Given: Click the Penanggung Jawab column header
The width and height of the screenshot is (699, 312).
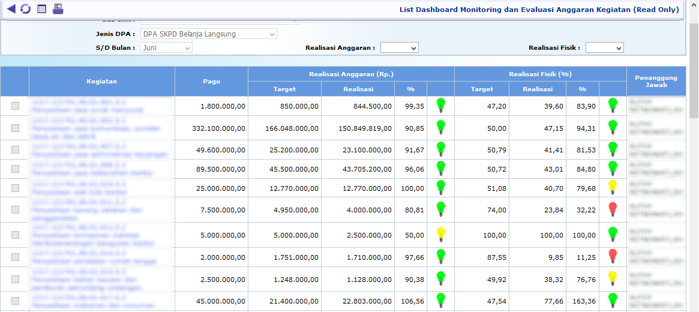Looking at the screenshot, I should (x=656, y=81).
